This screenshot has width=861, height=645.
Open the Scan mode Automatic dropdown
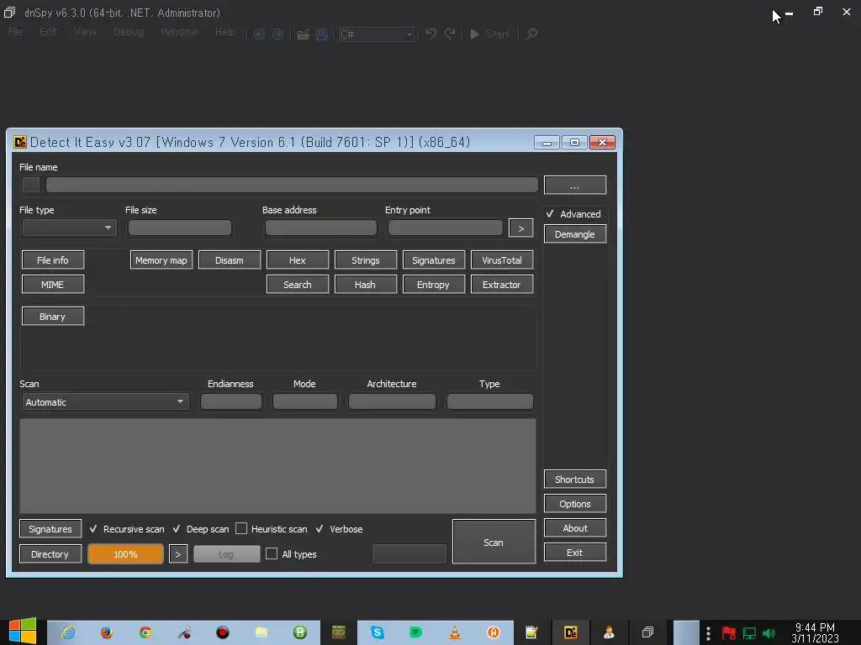pyautogui.click(x=105, y=402)
